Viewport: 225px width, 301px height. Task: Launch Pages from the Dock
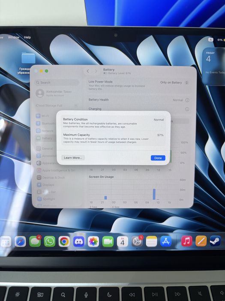[201, 241]
